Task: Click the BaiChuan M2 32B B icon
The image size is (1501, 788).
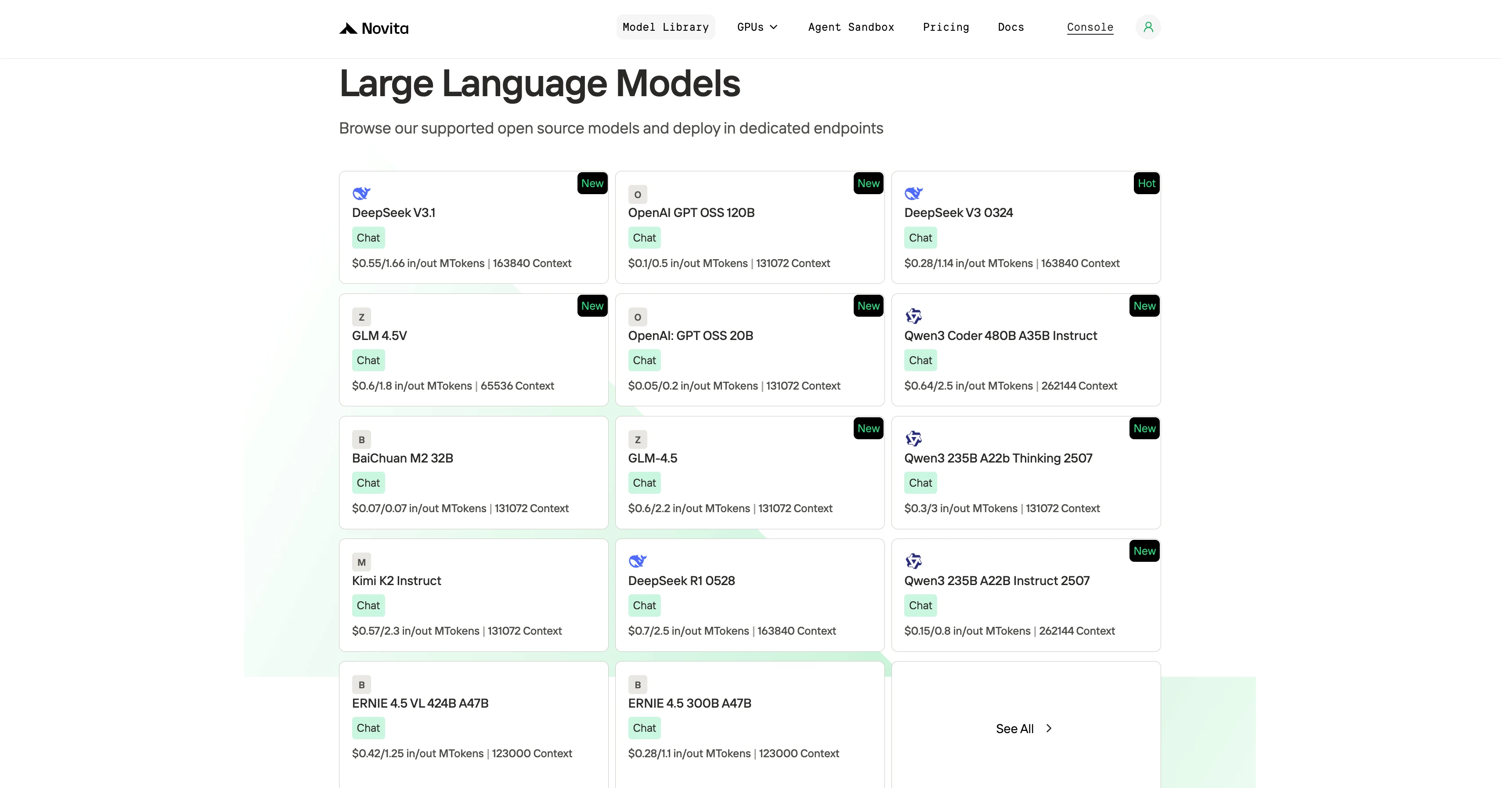Action: 361,439
